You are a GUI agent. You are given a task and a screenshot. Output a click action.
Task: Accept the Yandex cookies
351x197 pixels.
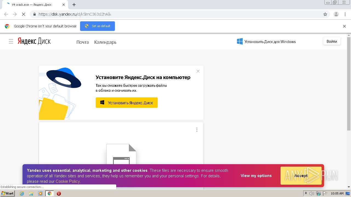pyautogui.click(x=301, y=176)
